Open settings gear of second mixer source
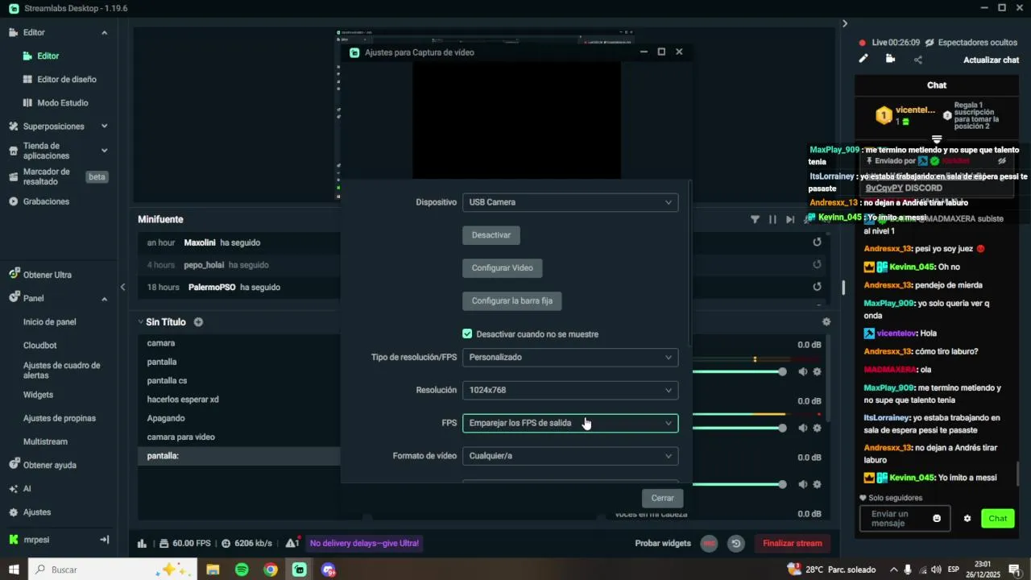 point(817,428)
